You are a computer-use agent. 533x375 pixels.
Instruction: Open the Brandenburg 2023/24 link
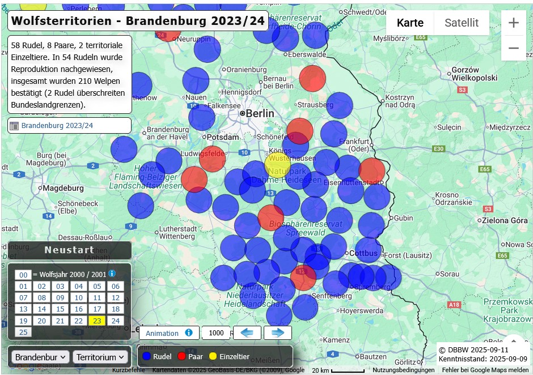[x=57, y=126]
